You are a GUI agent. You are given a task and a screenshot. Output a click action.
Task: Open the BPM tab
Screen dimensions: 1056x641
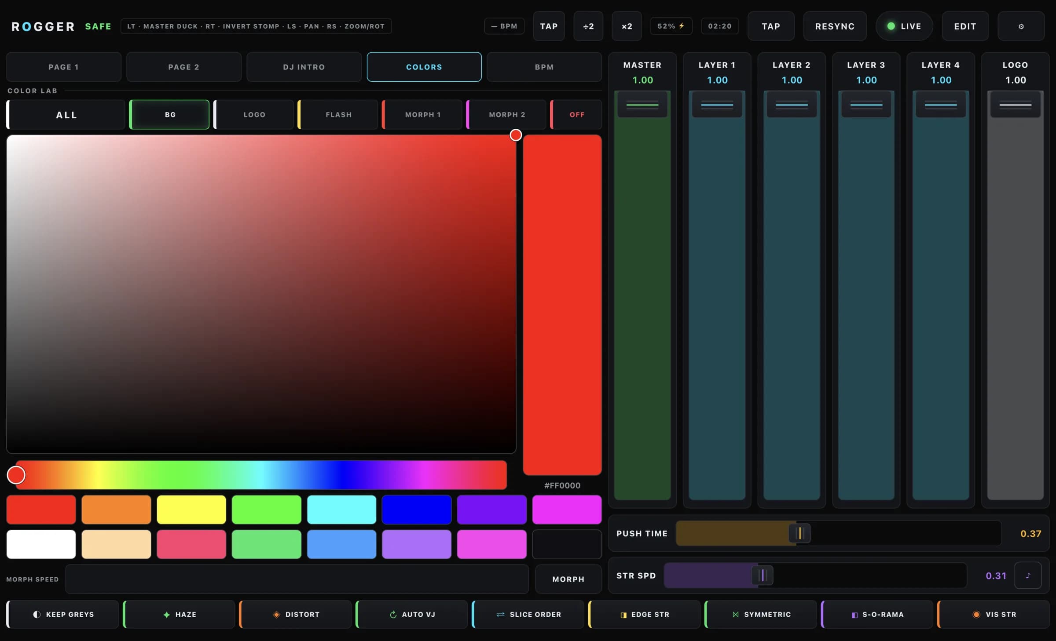click(x=544, y=67)
